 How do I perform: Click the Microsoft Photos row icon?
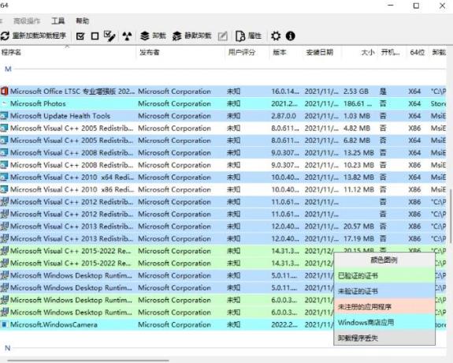[x=4, y=103]
